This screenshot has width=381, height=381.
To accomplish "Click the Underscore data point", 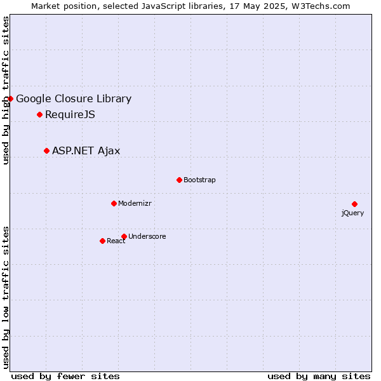I will (x=124, y=236).
